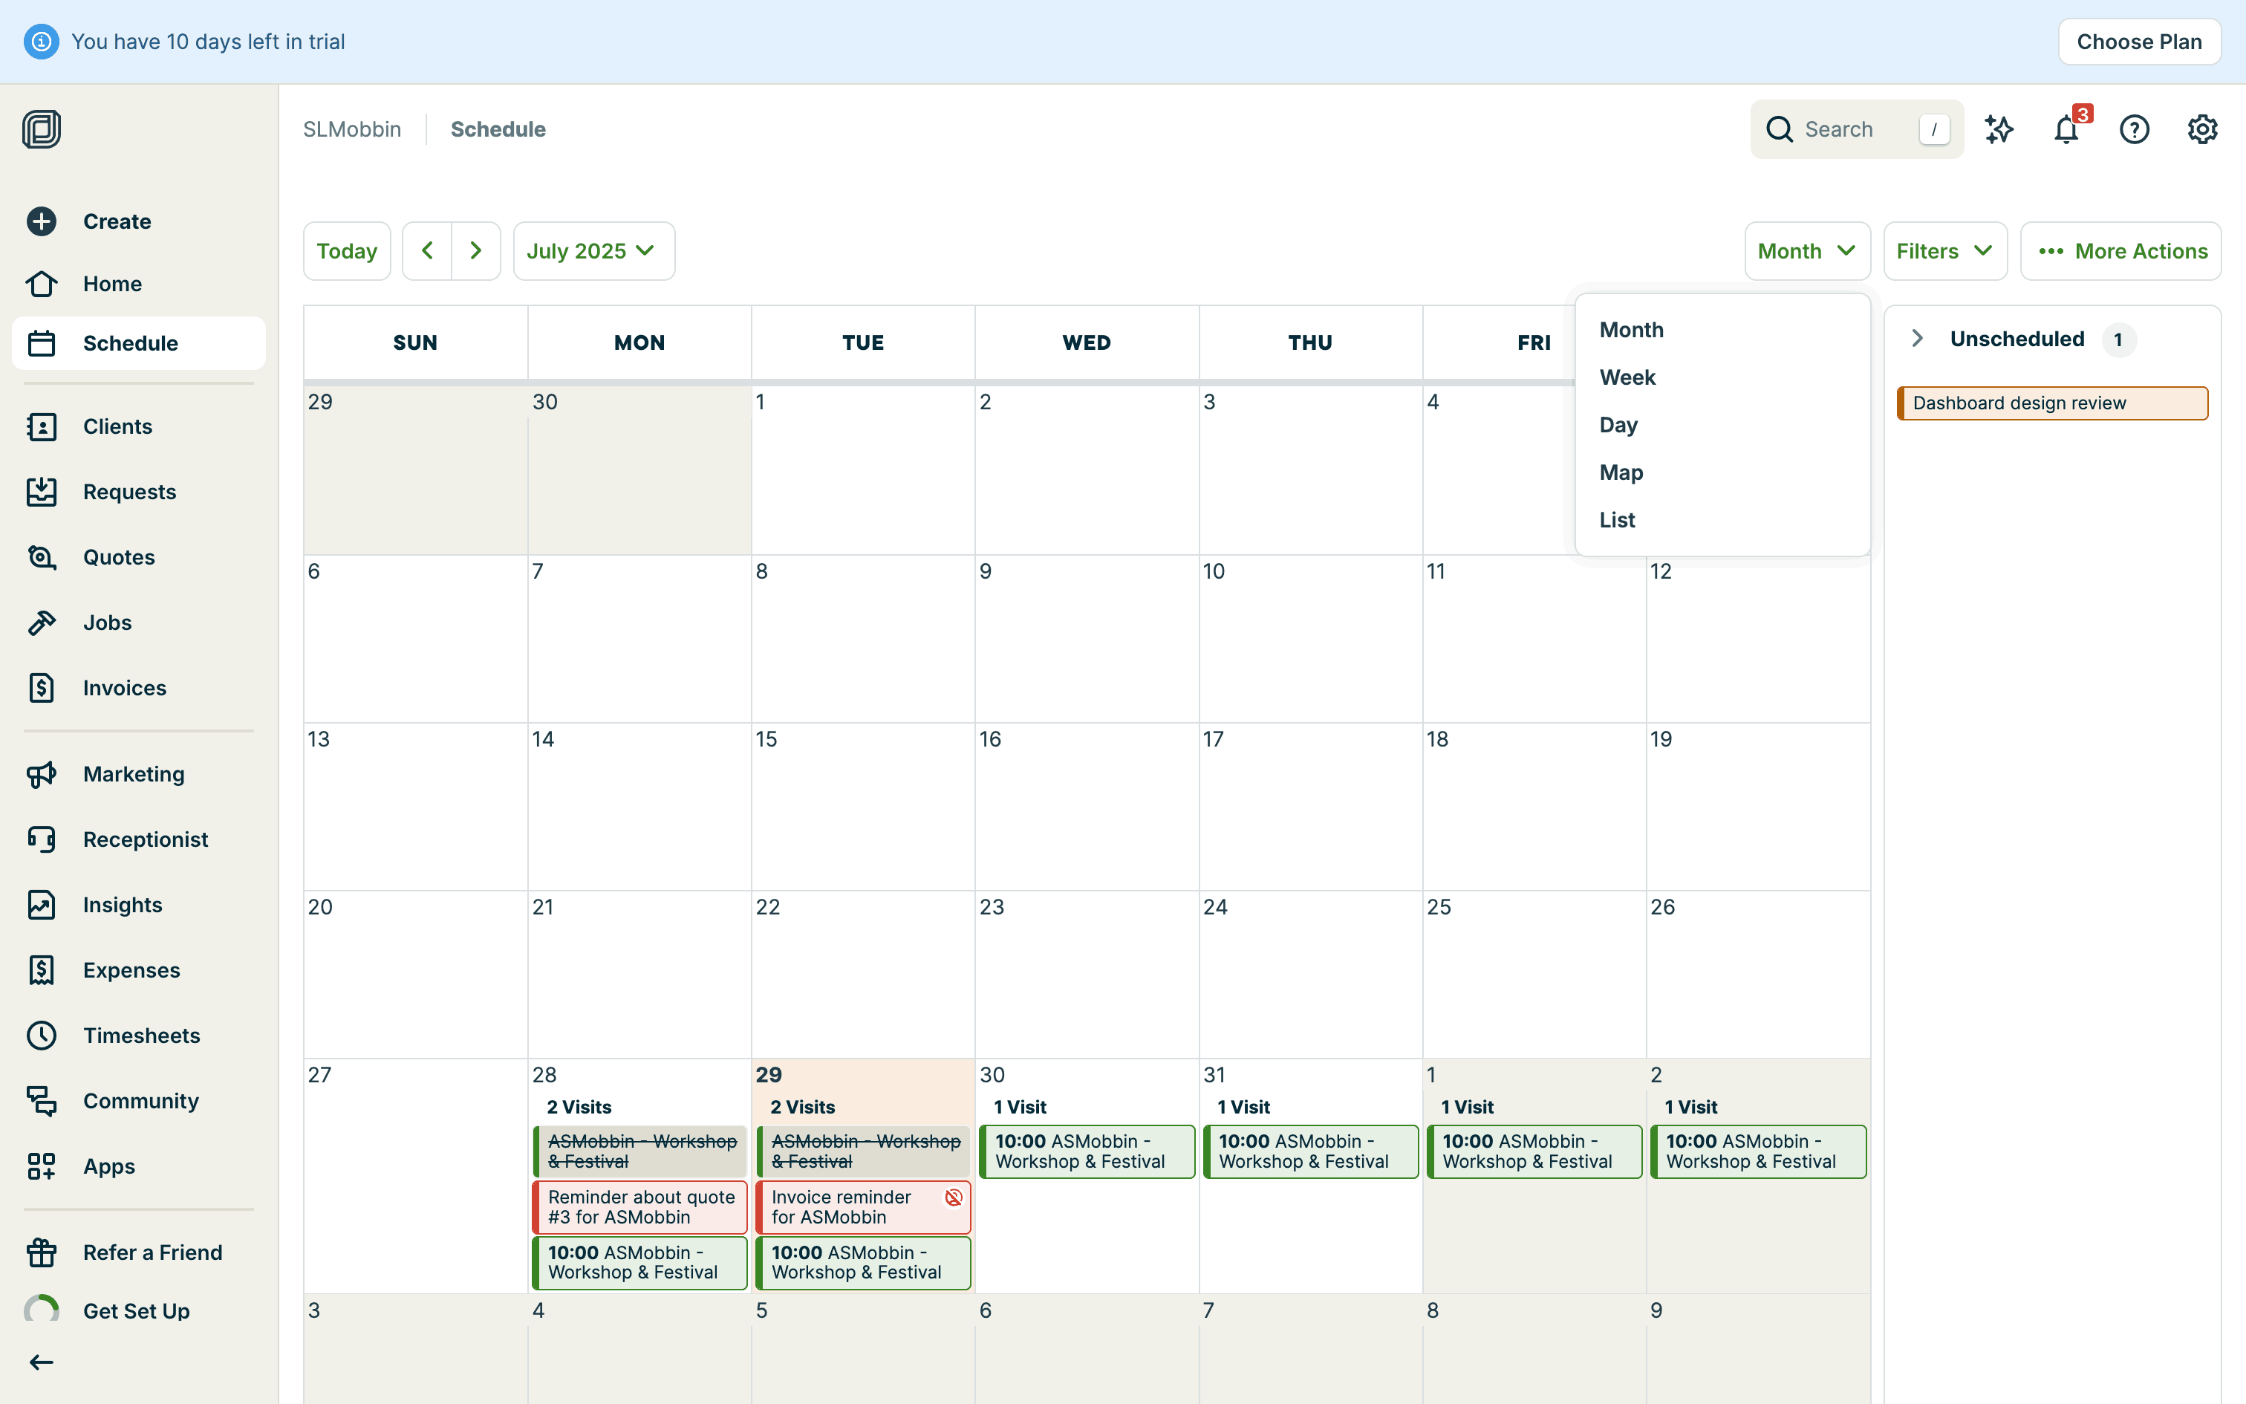The image size is (2246, 1404).
Task: Click the Create plus icon
Action: [x=42, y=221]
